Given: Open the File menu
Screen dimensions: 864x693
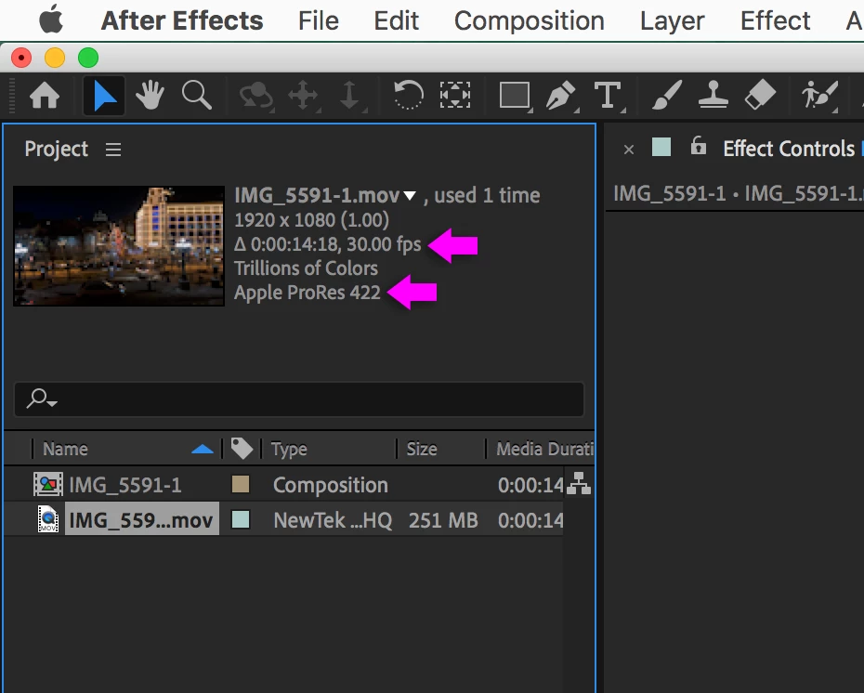Looking at the screenshot, I should [x=318, y=21].
